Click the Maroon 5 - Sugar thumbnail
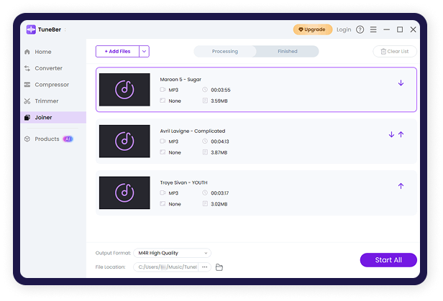The width and height of the screenshot is (443, 301). click(x=124, y=90)
